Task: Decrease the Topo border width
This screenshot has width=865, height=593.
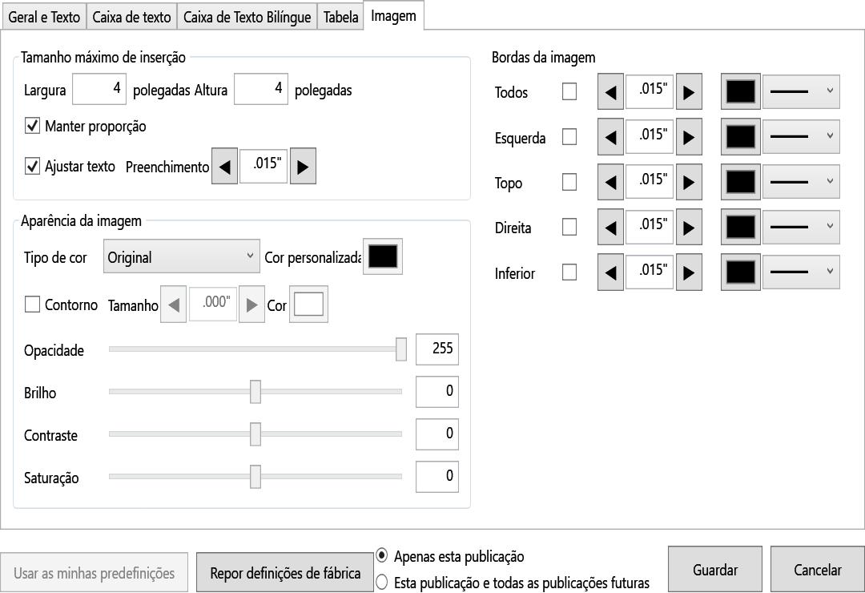Action: [610, 182]
